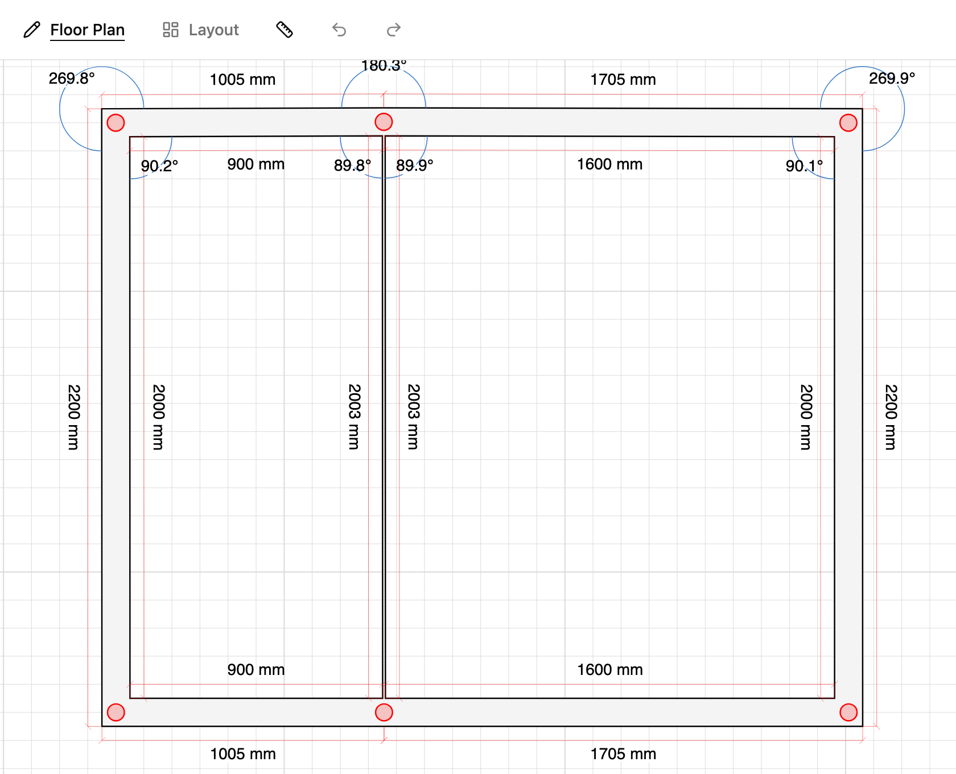Click the lower 1600 mm room dimension

point(610,670)
